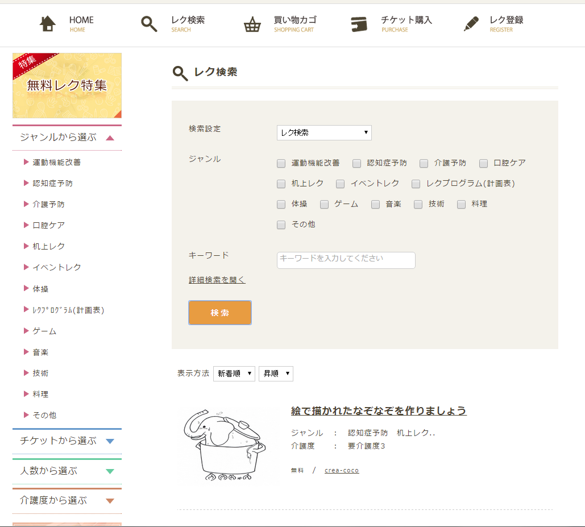Open the 詳細検索を開く link
The image size is (585, 527).
tap(217, 280)
